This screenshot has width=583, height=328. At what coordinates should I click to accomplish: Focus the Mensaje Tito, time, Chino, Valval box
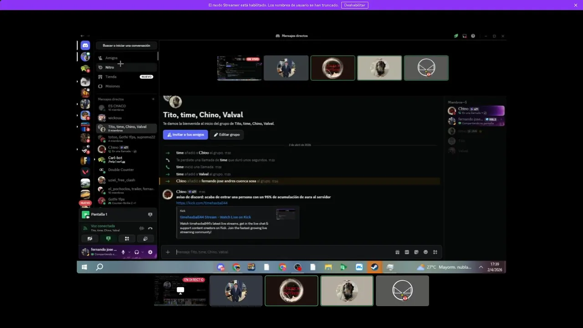(282, 252)
